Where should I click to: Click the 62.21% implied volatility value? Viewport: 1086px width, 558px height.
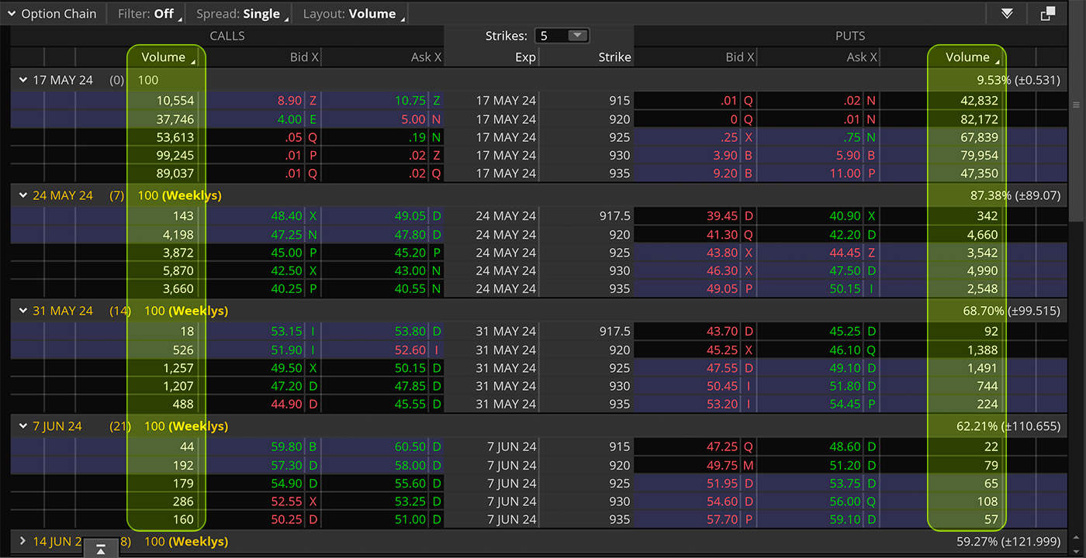tap(977, 426)
